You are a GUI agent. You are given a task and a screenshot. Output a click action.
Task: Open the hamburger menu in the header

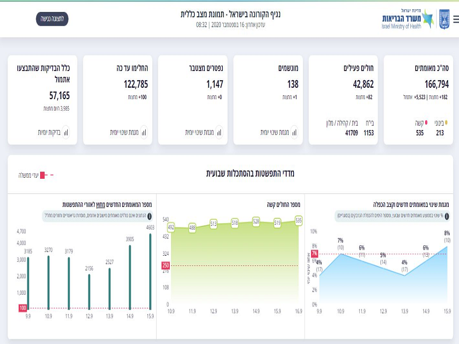[x=456, y=19]
